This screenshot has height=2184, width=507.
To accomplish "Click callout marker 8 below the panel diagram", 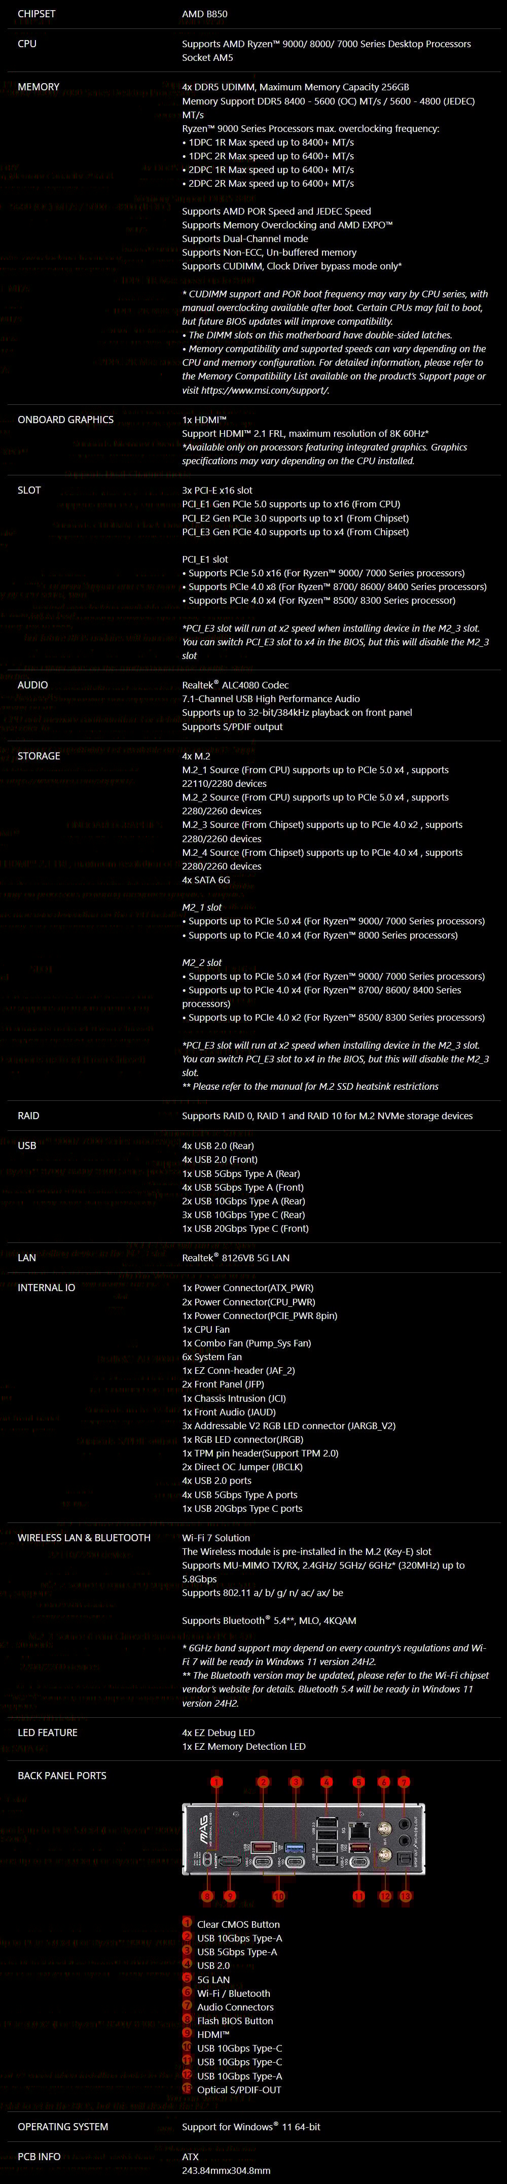I will pos(207,1895).
